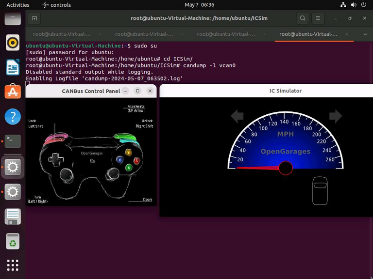Close the second terminal tab
This screenshot has height=279, width=373.
(x=182, y=34)
